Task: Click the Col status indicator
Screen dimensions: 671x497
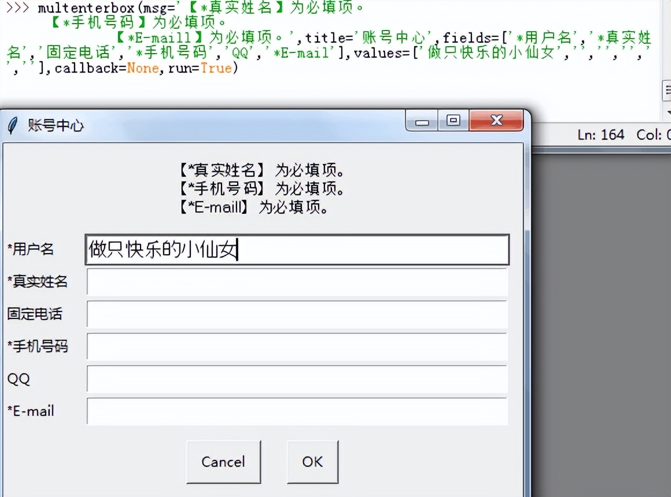Action: click(x=650, y=135)
